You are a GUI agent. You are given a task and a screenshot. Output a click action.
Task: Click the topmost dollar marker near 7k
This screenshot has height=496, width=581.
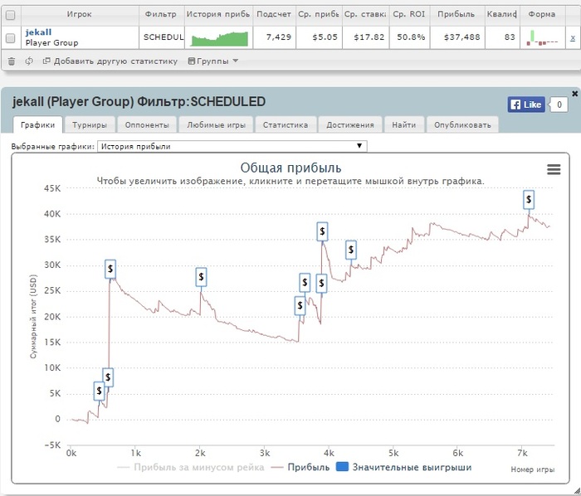click(529, 200)
